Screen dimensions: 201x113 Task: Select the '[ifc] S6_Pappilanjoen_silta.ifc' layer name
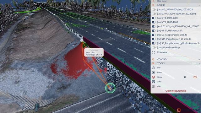pyautogui.click(x=172, y=35)
